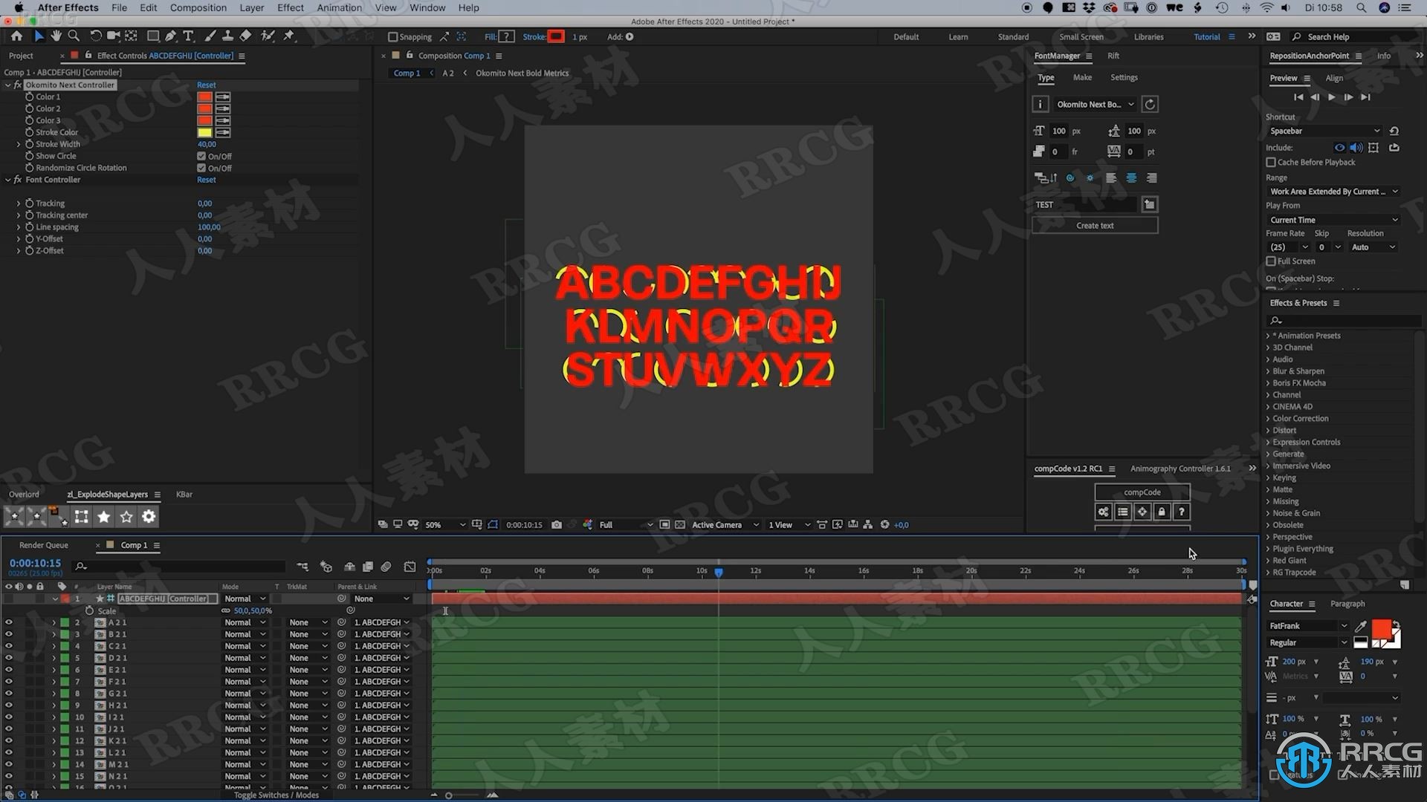Click the Create text button

point(1094,225)
